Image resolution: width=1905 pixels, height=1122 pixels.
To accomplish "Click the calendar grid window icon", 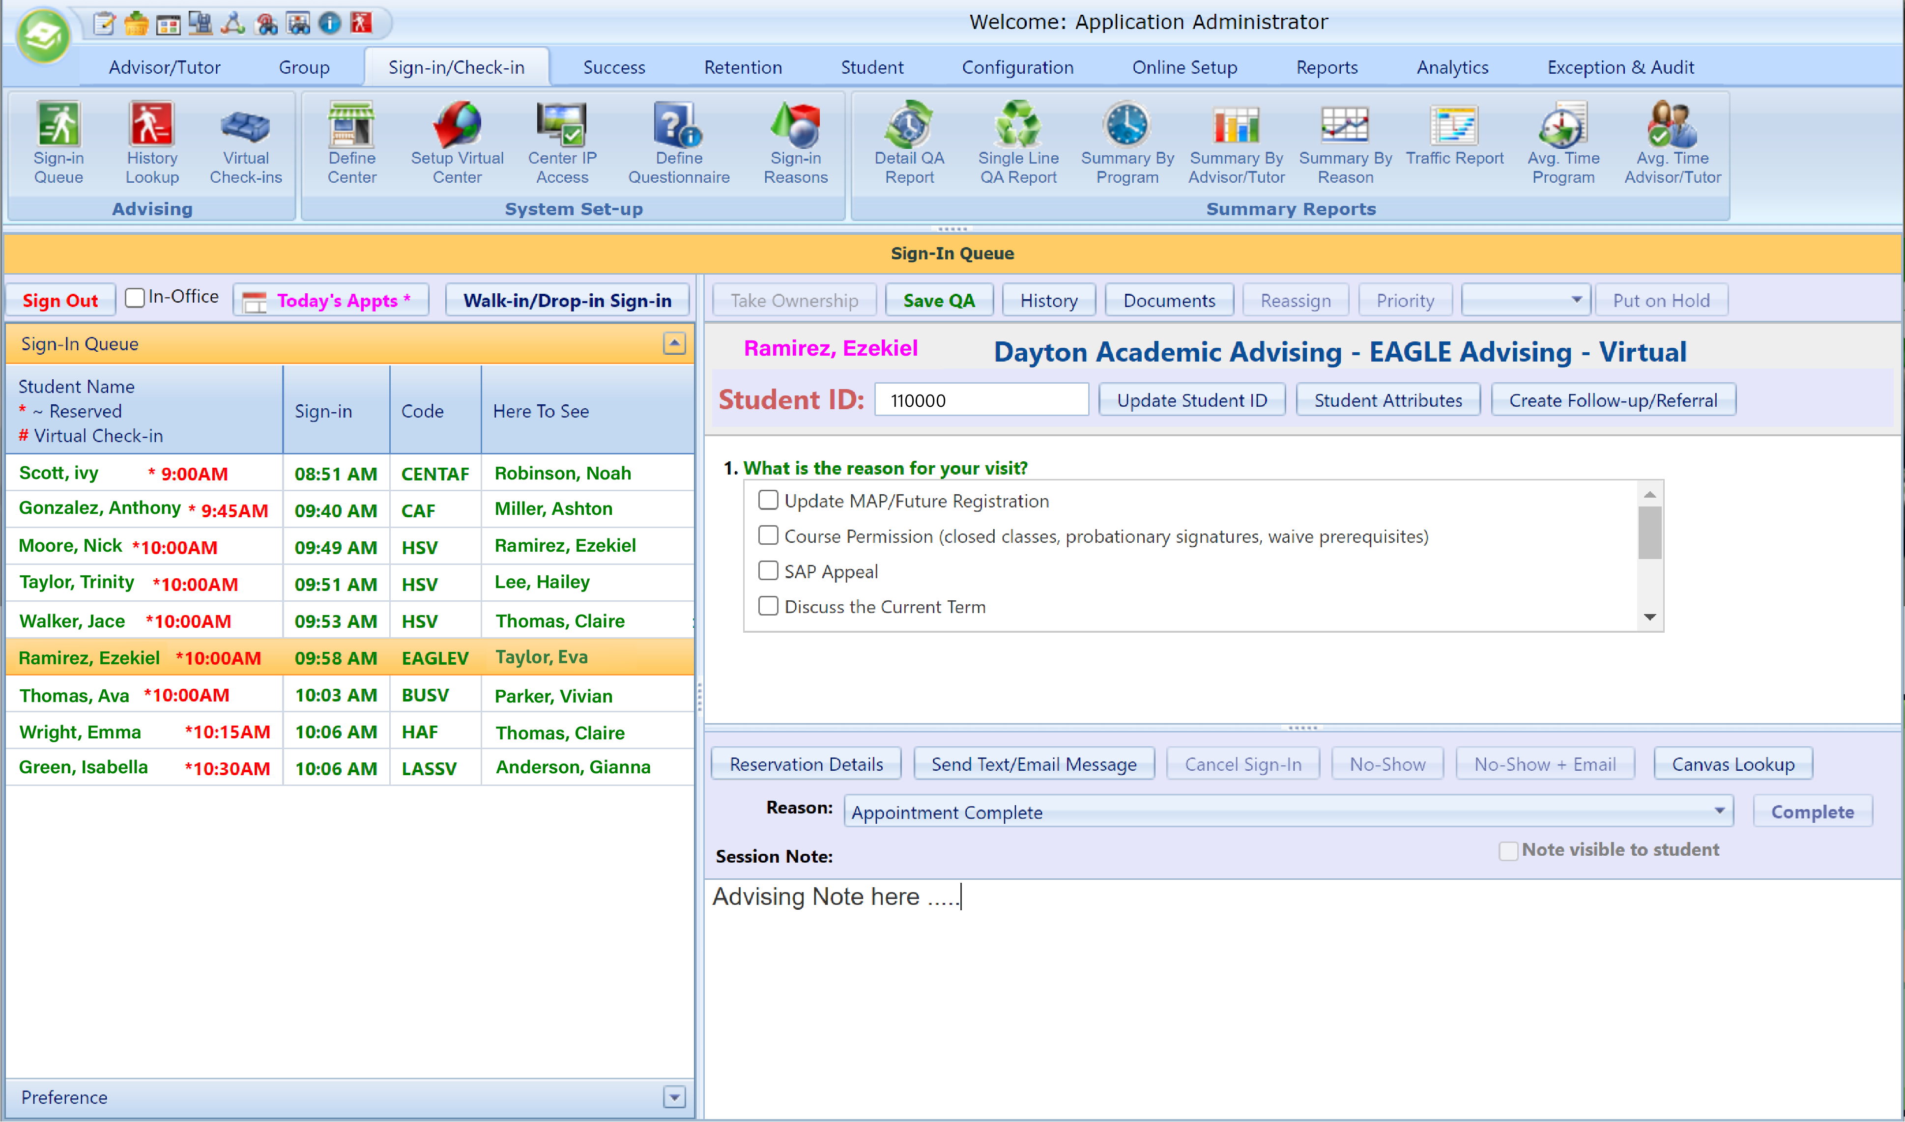I will pyautogui.click(x=168, y=25).
